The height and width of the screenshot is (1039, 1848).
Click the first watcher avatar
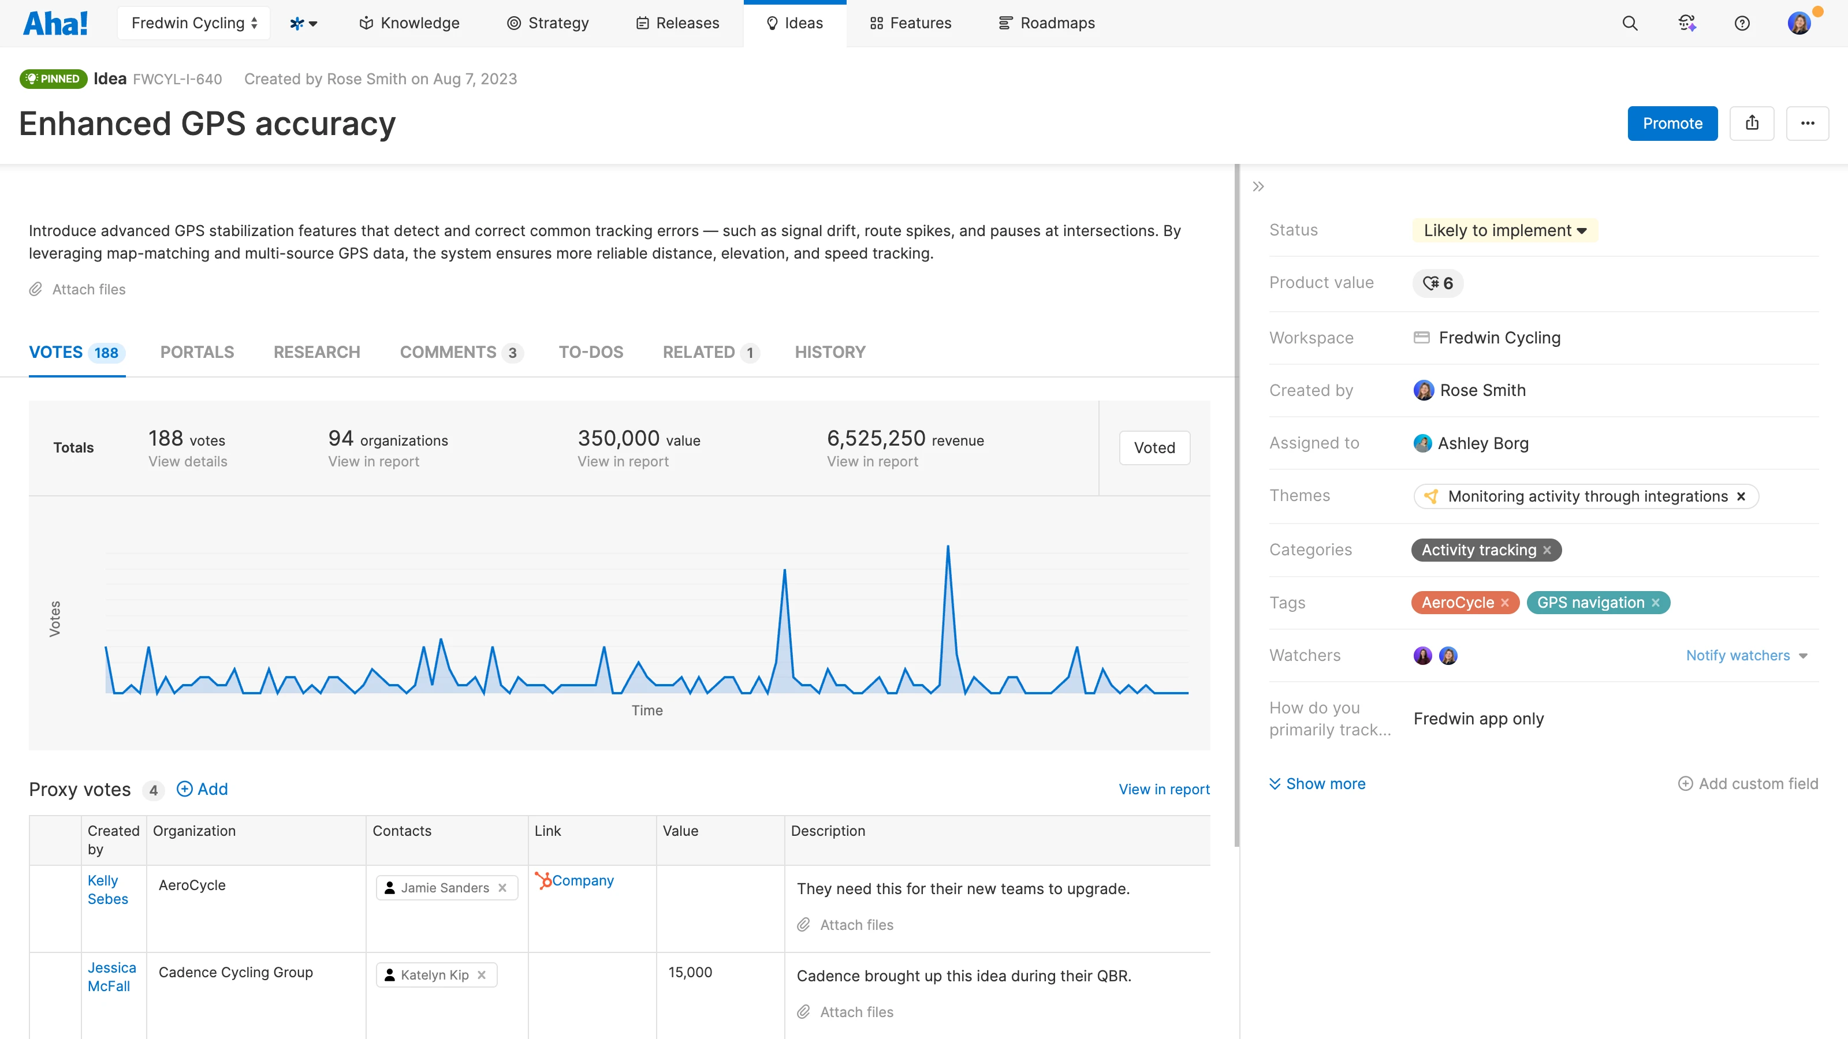click(1422, 655)
